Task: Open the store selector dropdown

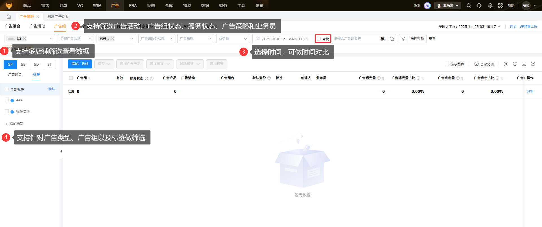Action: (30, 39)
